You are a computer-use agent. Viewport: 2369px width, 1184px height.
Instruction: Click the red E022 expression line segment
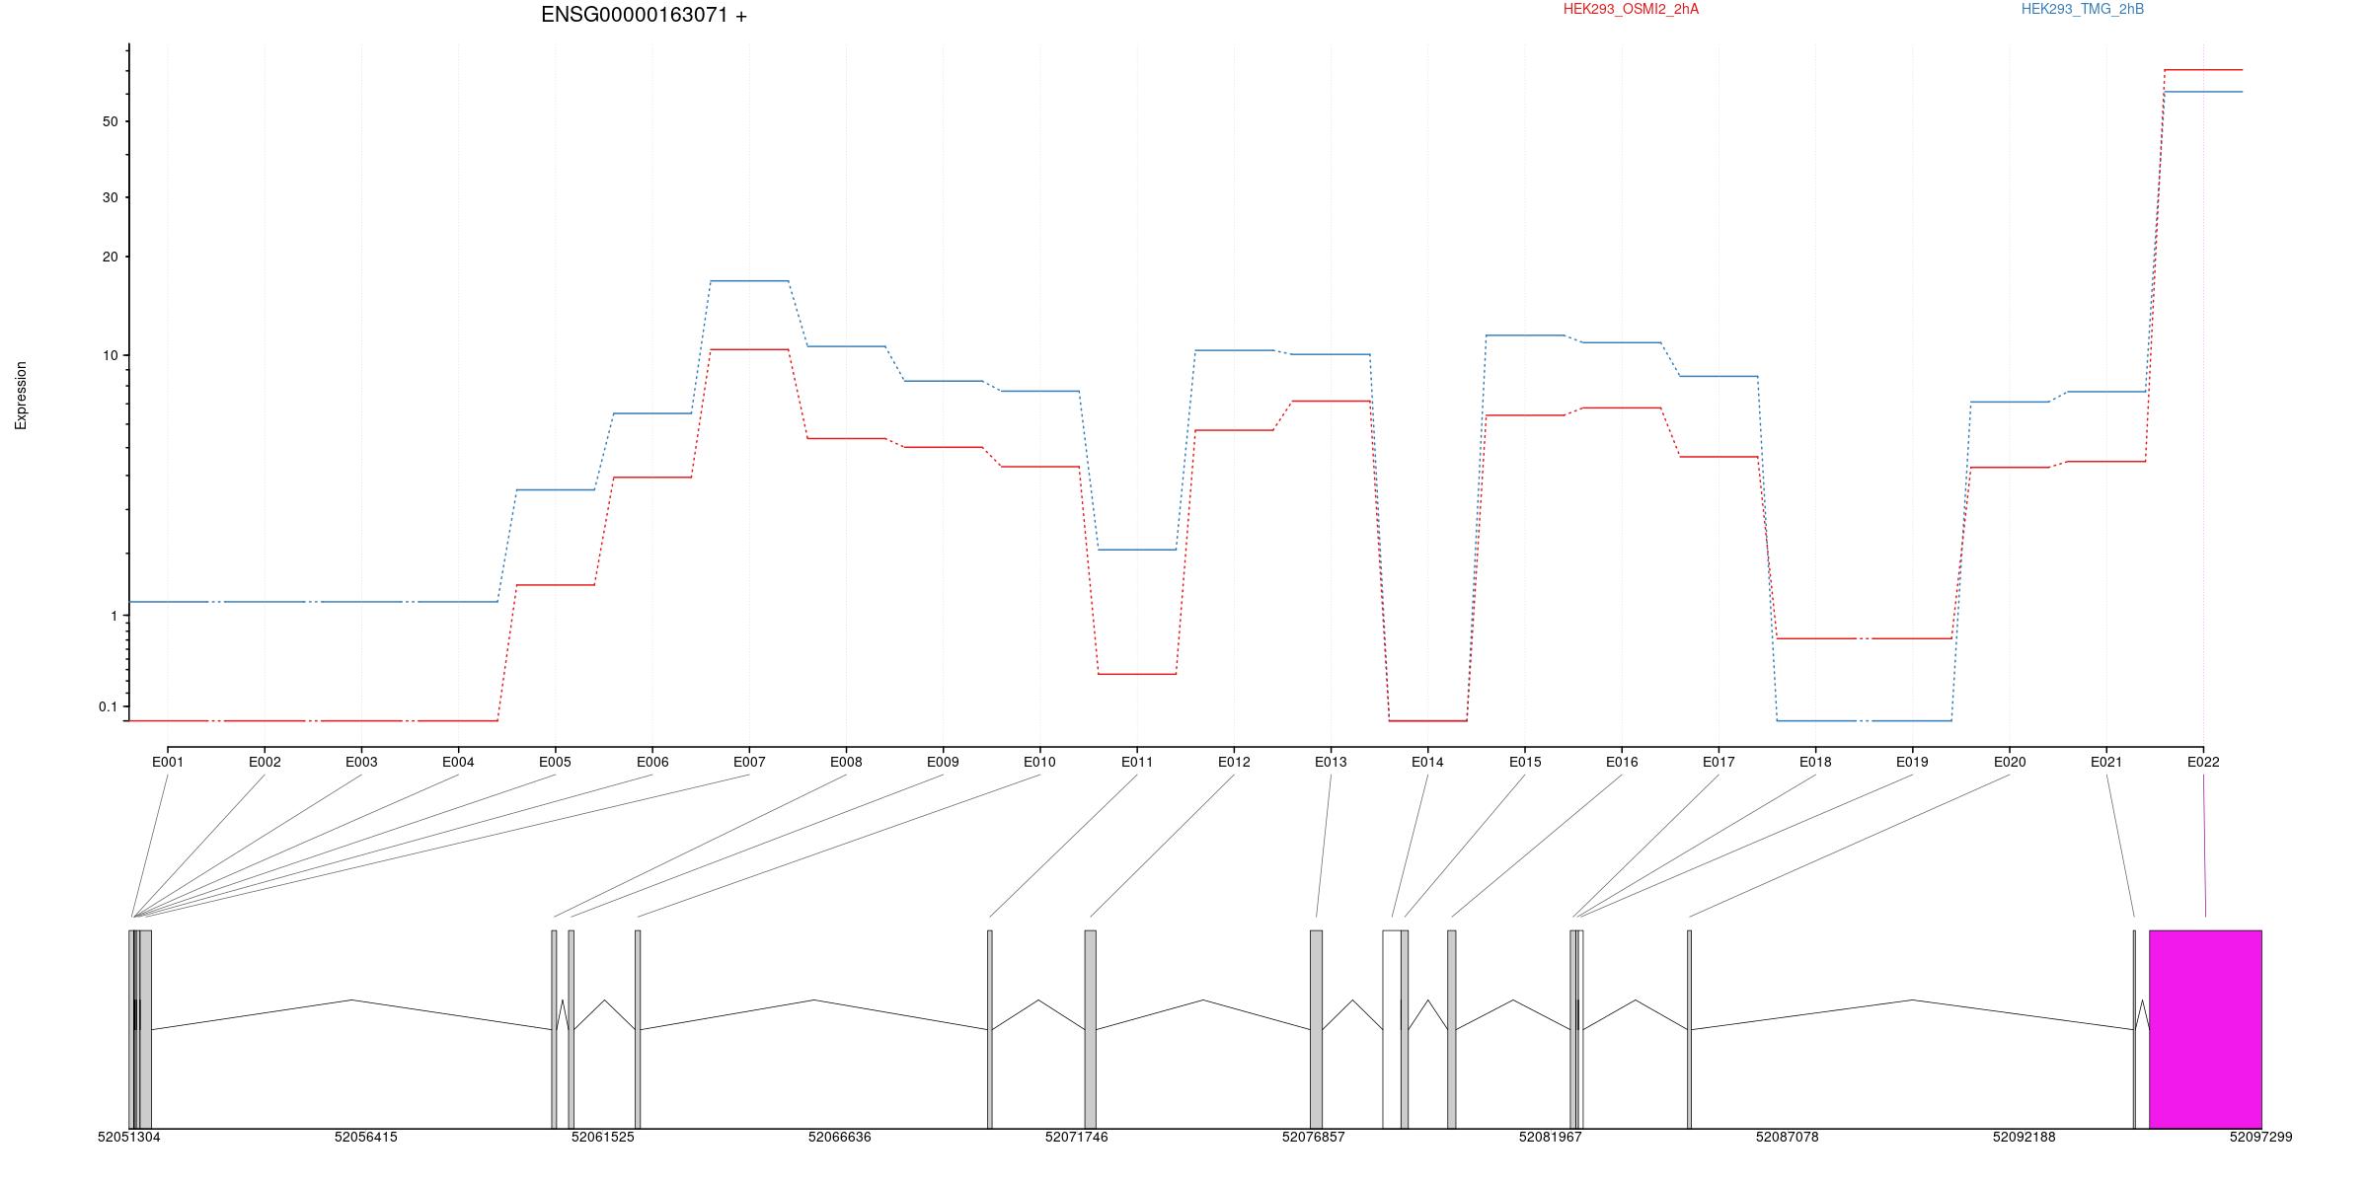2203,70
